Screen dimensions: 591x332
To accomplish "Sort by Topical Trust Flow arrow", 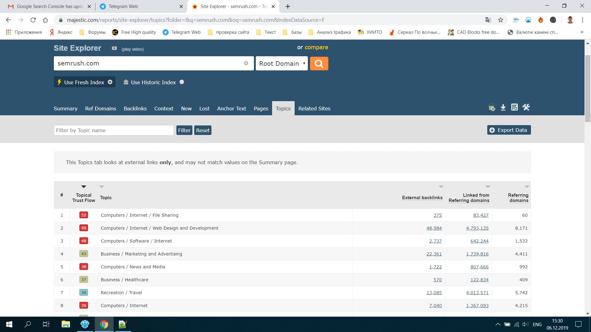I will pos(84,187).
